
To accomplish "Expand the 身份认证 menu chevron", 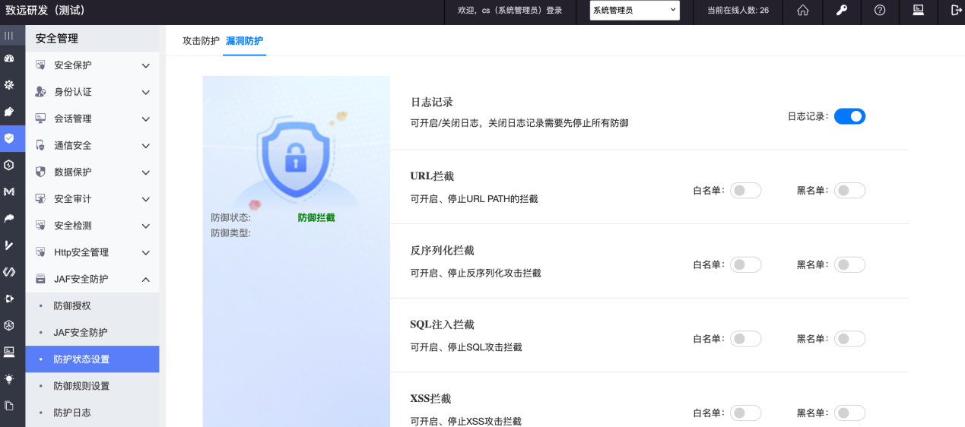I will pos(146,92).
